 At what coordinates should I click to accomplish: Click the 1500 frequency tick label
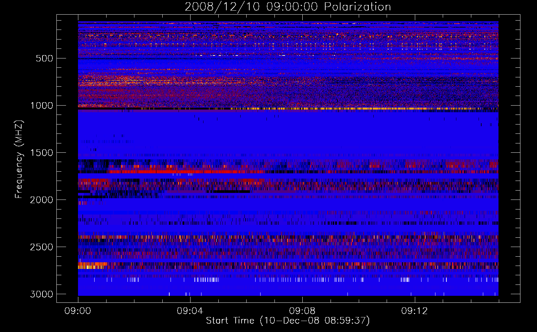(42, 153)
